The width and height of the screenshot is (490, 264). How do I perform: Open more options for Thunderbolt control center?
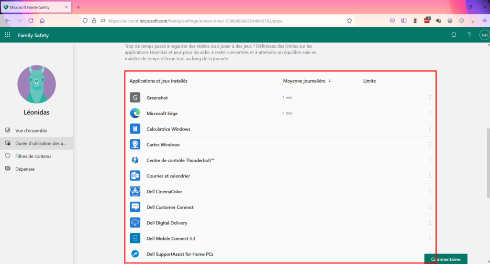[430, 160]
